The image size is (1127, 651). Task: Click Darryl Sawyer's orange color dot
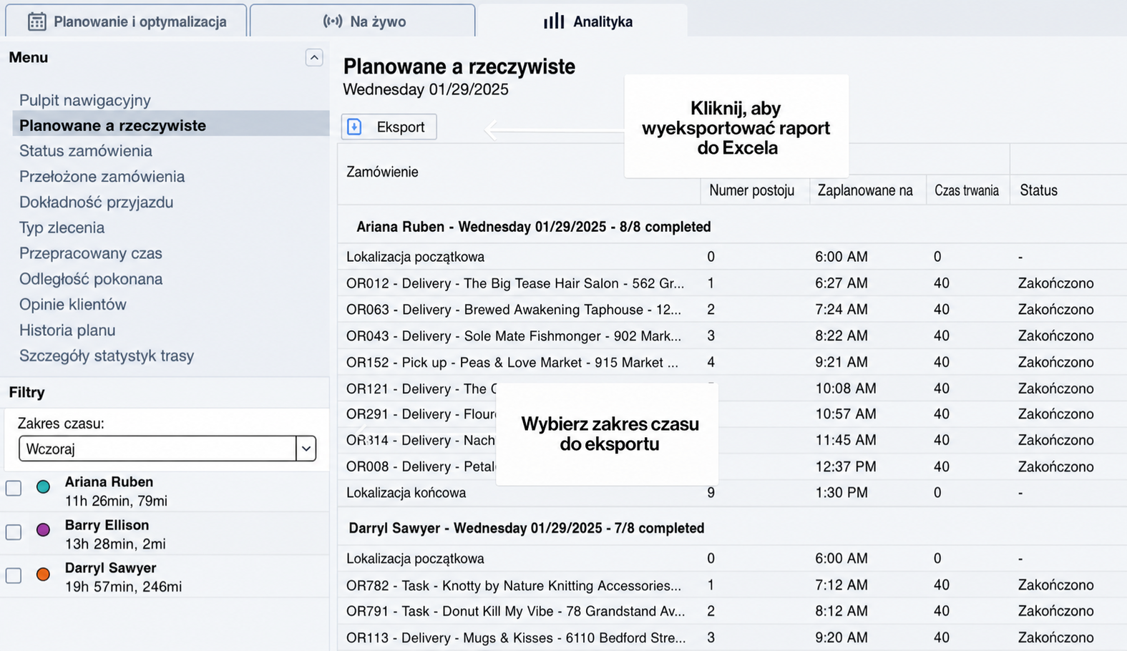coord(43,574)
